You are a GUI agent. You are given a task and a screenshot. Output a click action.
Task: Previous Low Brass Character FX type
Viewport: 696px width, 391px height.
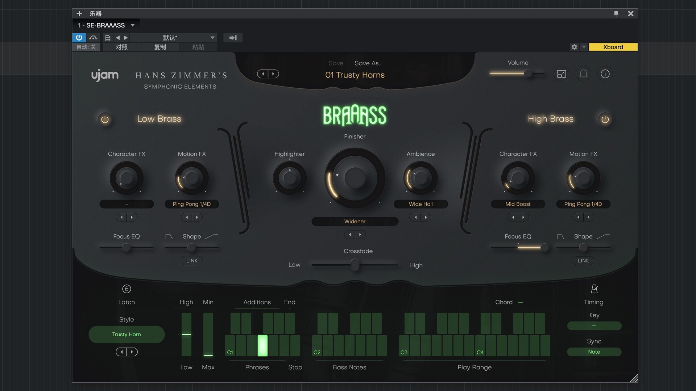pos(121,217)
